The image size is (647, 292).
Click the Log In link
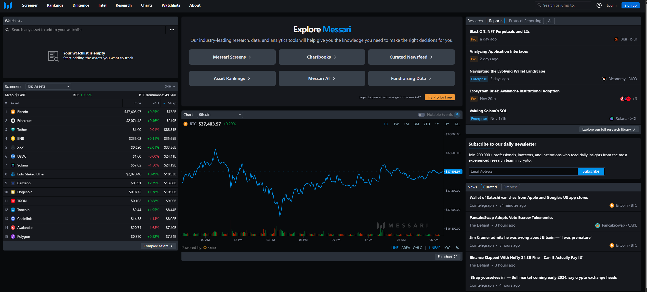pos(611,5)
